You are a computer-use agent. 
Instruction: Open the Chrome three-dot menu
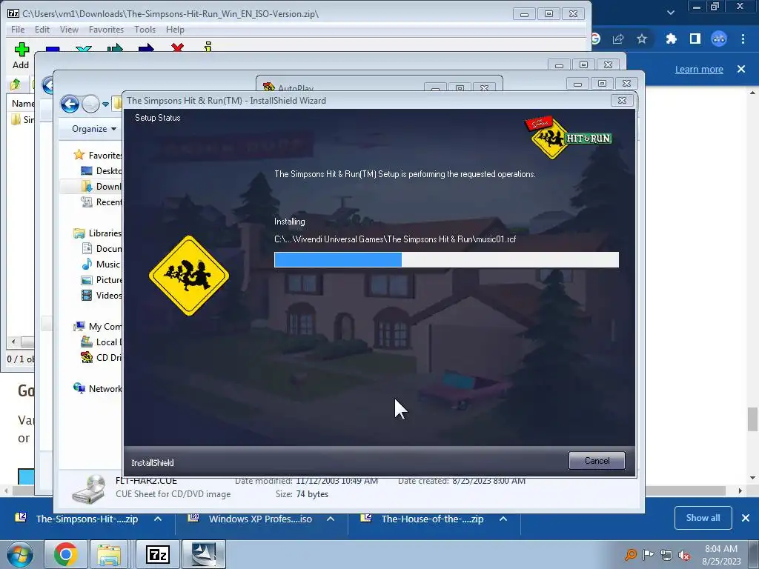(743, 39)
